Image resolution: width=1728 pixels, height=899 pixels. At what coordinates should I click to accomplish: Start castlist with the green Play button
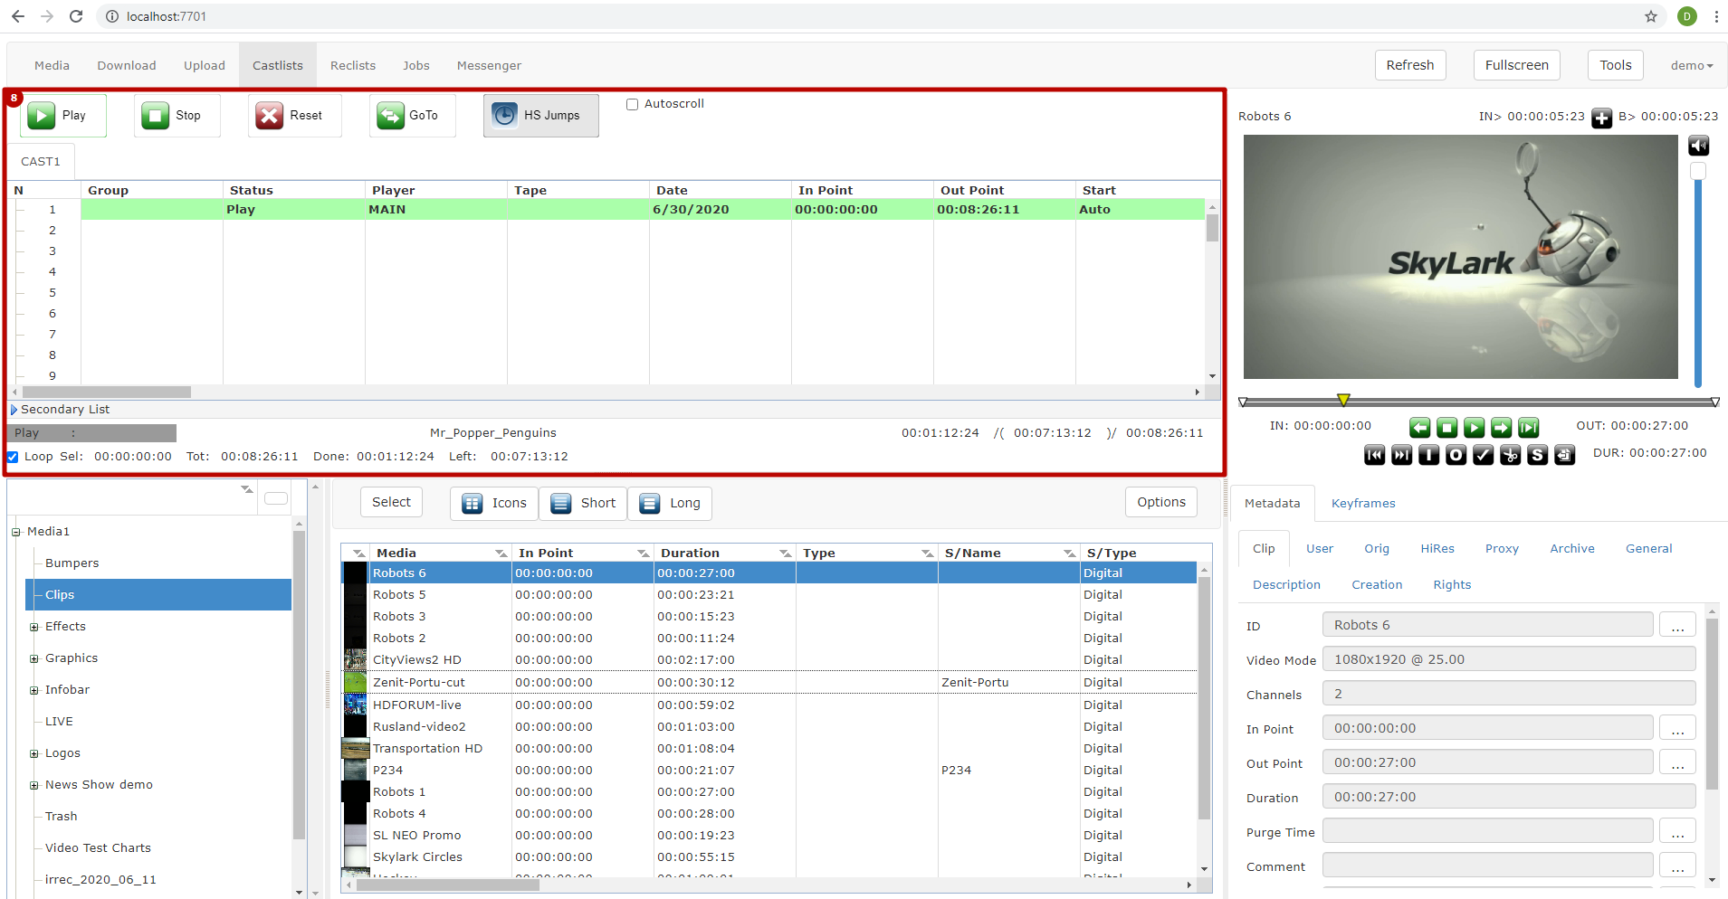coord(63,116)
